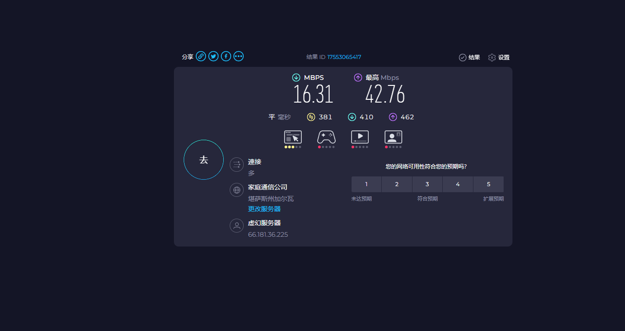Image resolution: width=625 pixels, height=331 pixels.
Task: Click the connection mode icon beside 連接
Action: (237, 164)
